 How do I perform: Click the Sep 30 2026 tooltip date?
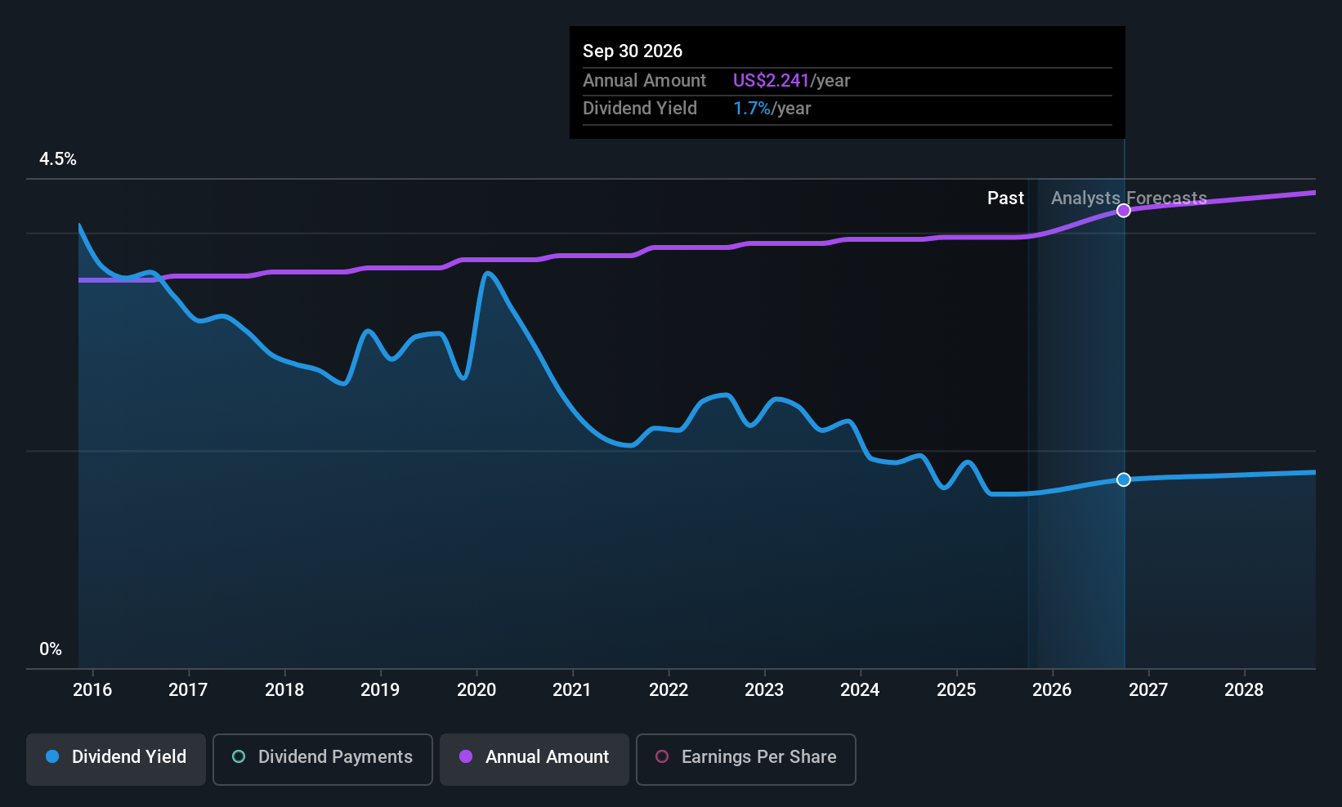point(633,51)
